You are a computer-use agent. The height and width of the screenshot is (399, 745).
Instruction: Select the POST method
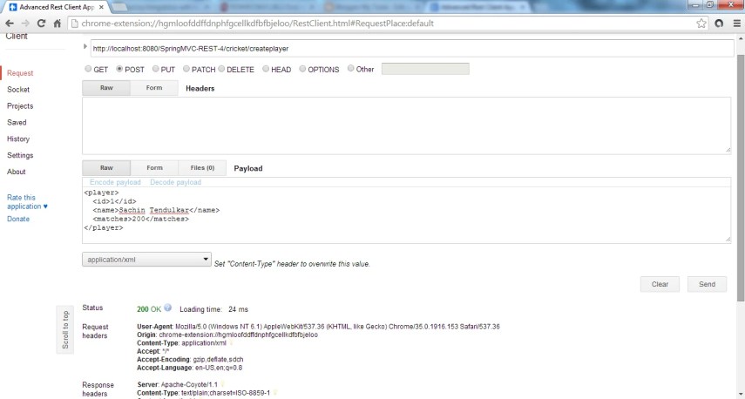(119, 69)
